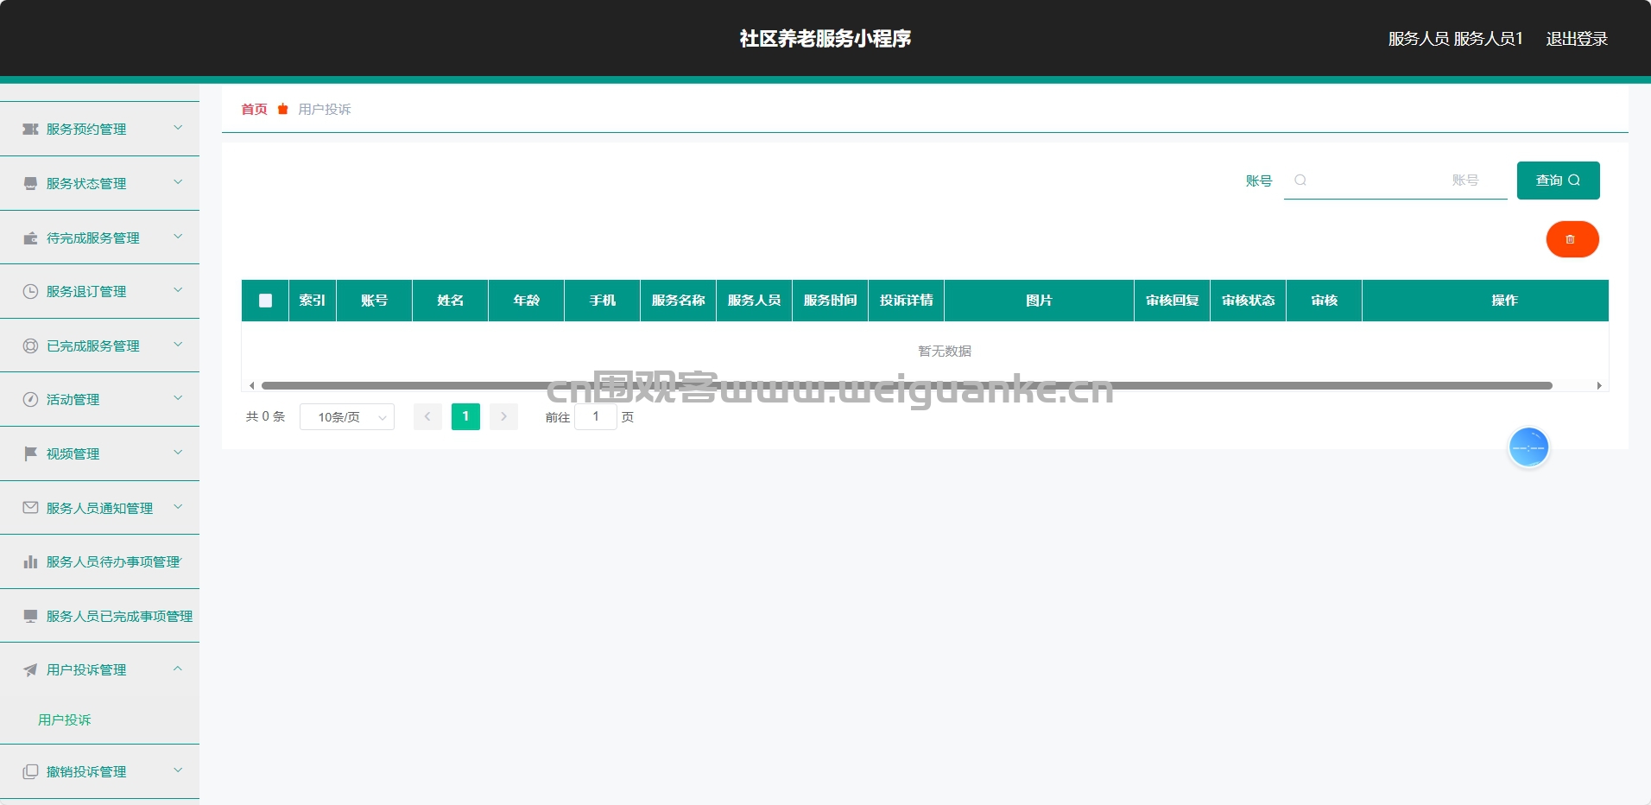Click the 服务人员通知管理 envelope icon
This screenshot has height=805, width=1651.
click(x=30, y=508)
